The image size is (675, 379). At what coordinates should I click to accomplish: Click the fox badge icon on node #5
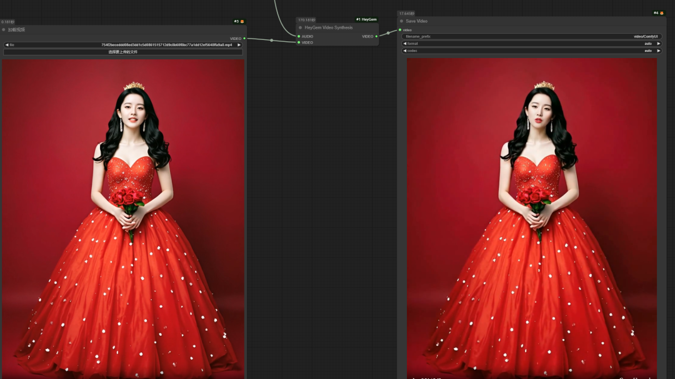(x=242, y=21)
